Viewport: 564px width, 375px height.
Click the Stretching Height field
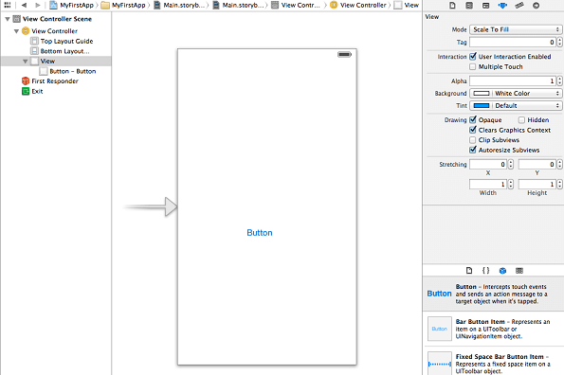pos(537,185)
